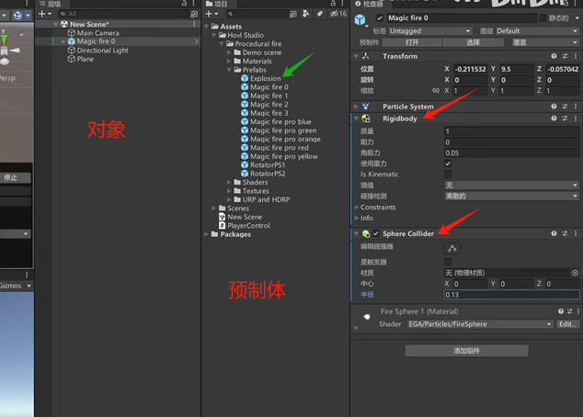Open Rigidbody component preset icon
This screenshot has height=417, width=583.
(x=565, y=118)
